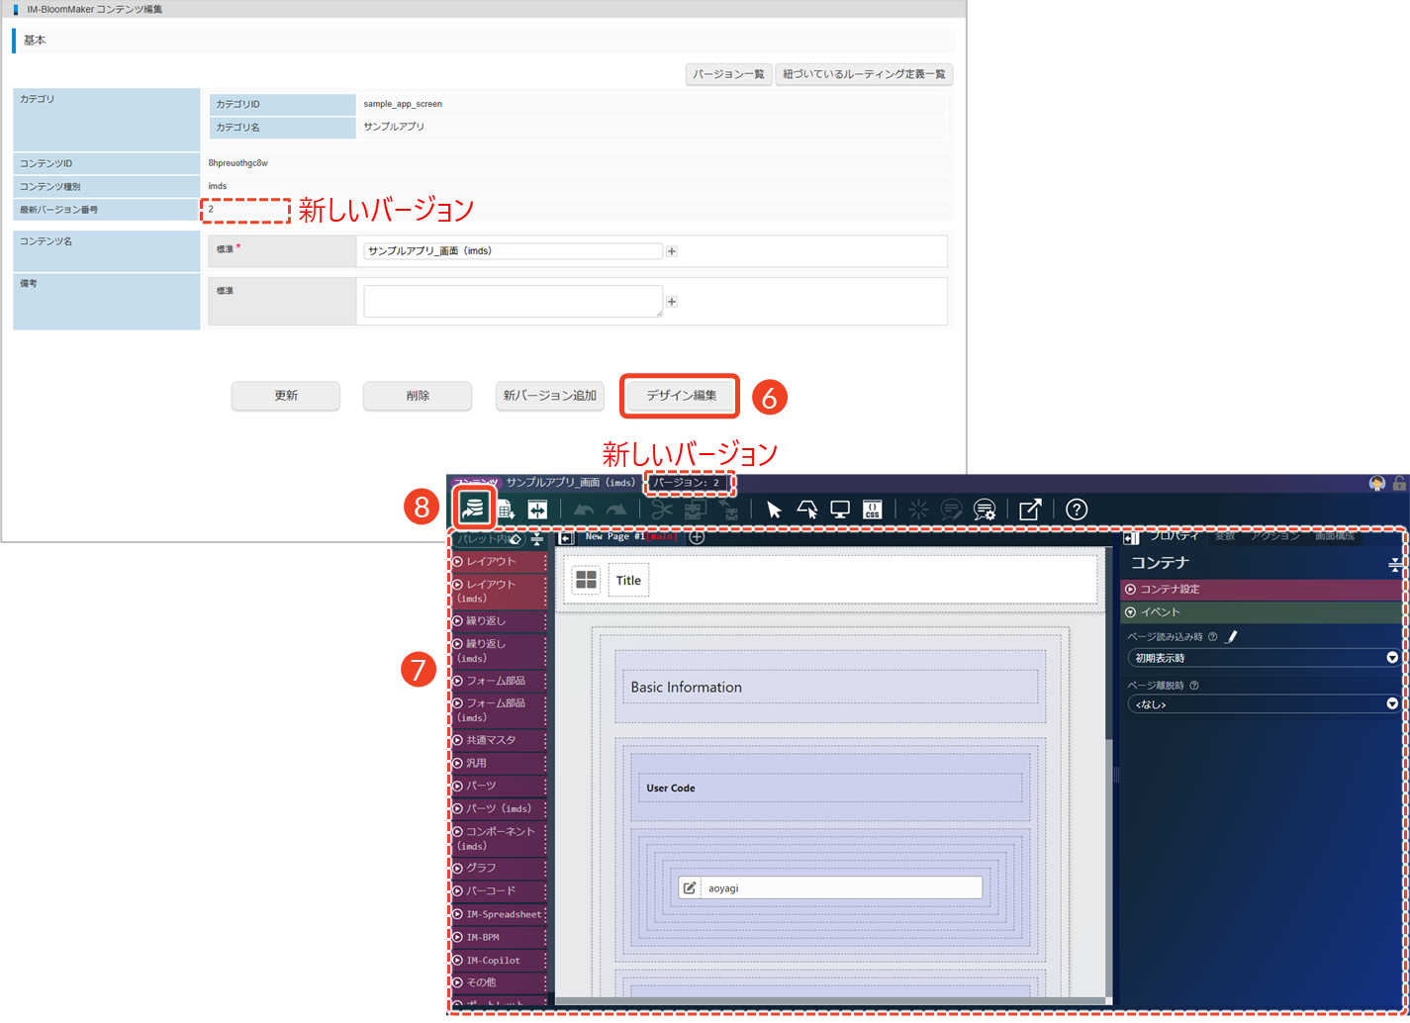Toggle the lock icon at top right

coord(1399,483)
